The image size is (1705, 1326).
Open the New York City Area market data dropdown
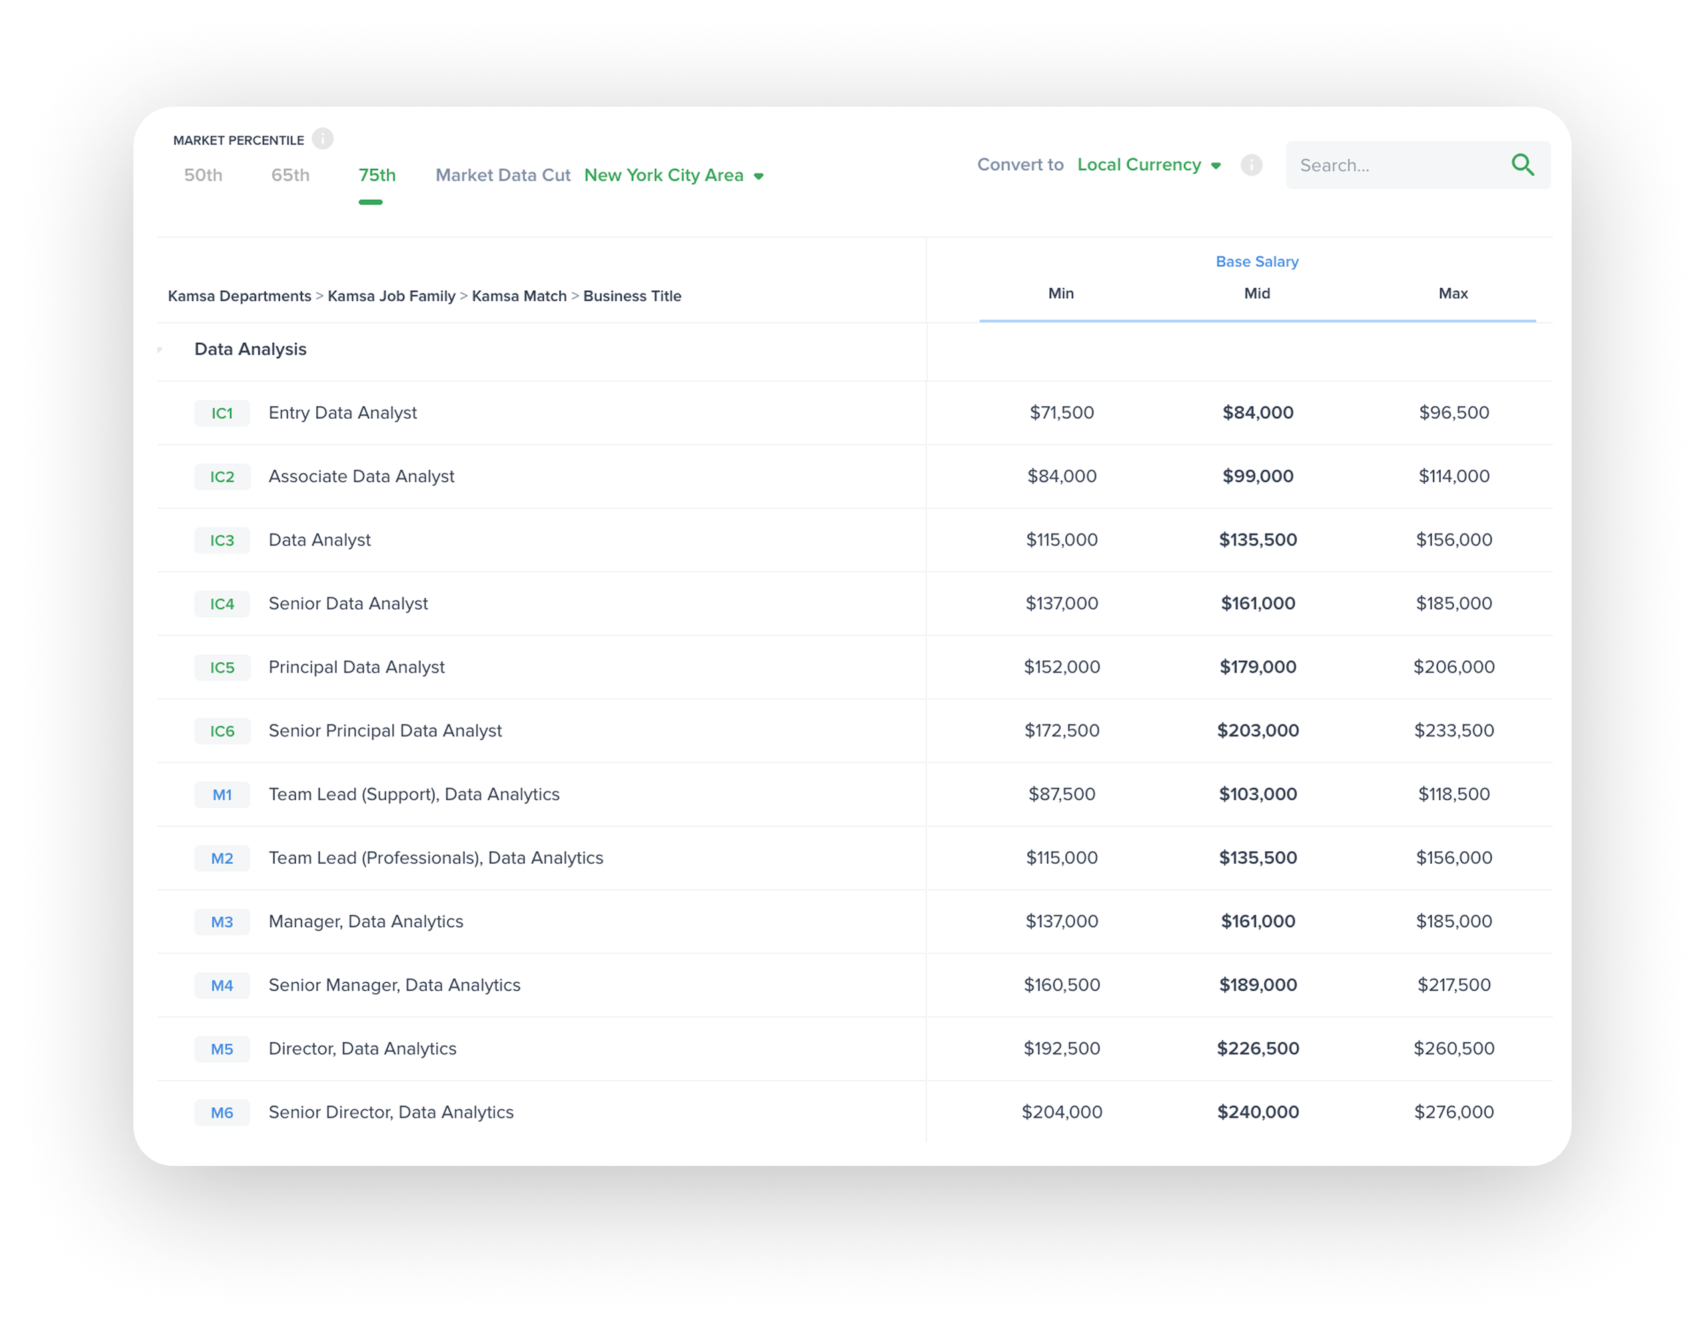coord(673,175)
